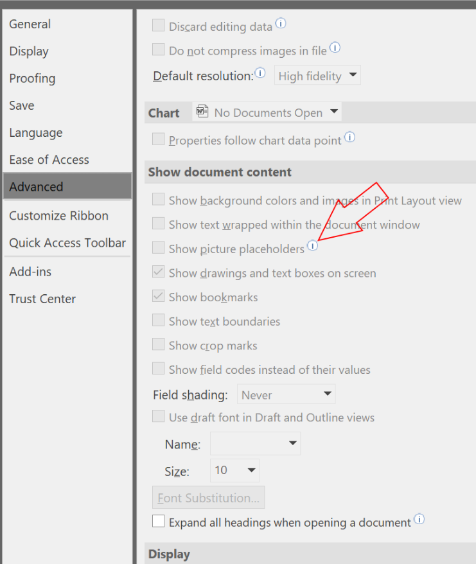Open Quick Access Toolbar settings
This screenshot has width=476, height=564.
pos(67,243)
